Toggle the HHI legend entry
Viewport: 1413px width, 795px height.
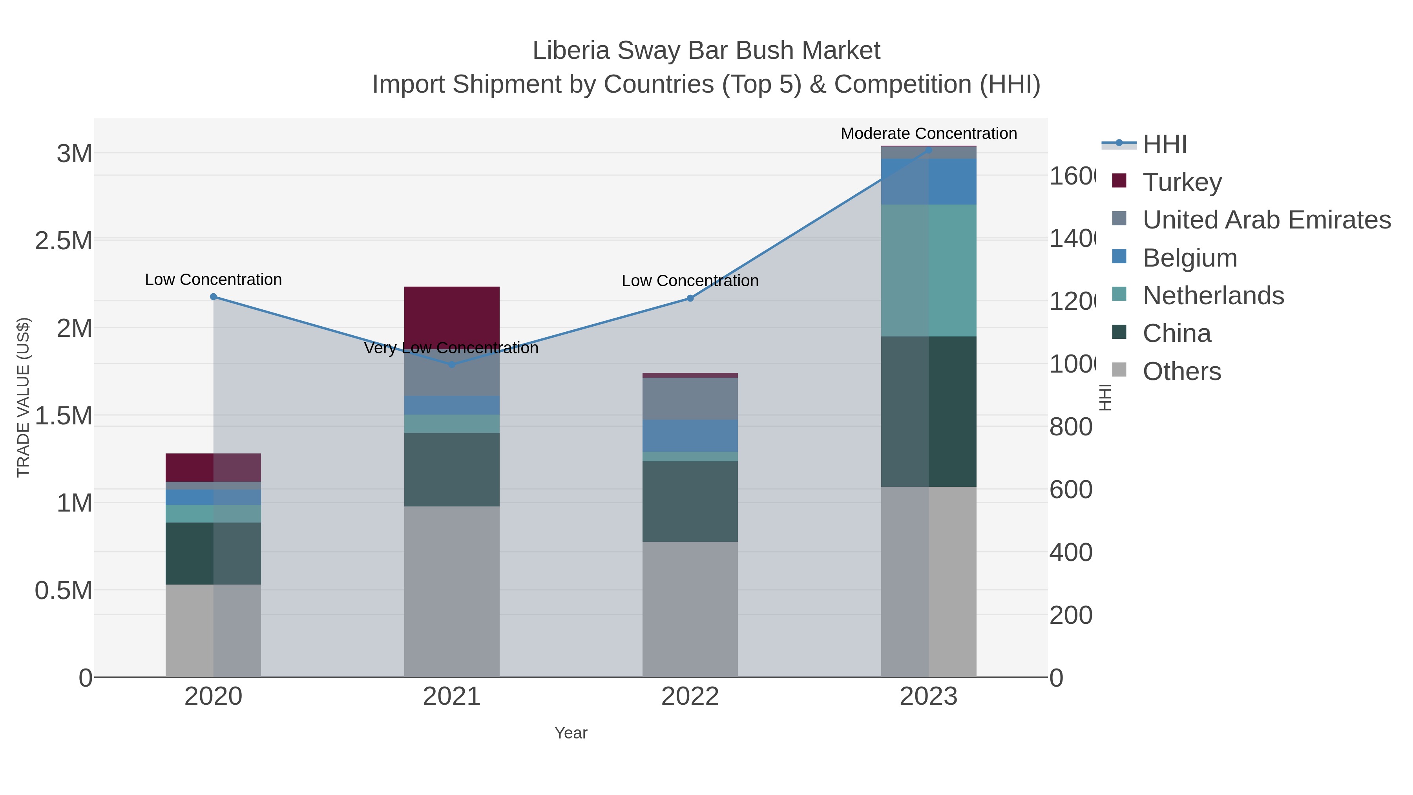1144,144
